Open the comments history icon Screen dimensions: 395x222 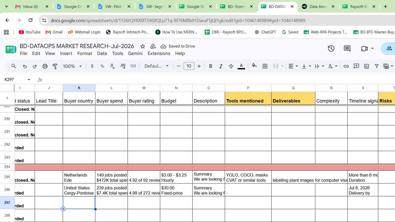pyautogui.click(x=347, y=49)
